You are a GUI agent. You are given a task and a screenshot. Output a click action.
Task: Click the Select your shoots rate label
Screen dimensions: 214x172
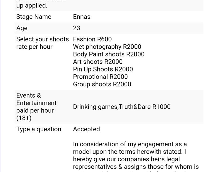(43, 43)
